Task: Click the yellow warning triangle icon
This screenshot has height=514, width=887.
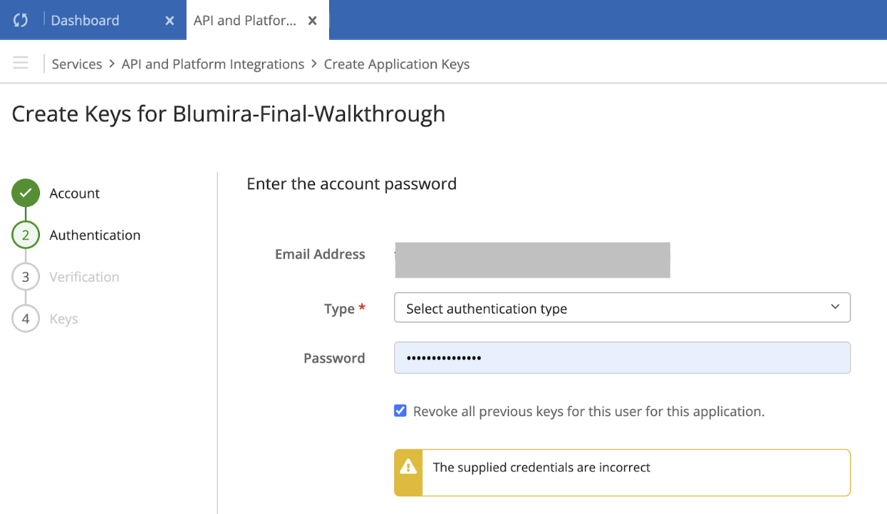Action: tap(408, 468)
